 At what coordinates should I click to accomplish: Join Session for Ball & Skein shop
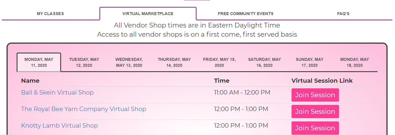pos(315,95)
